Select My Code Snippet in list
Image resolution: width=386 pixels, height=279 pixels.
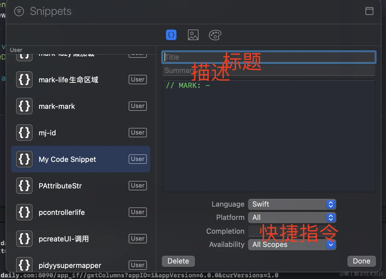[x=81, y=159]
